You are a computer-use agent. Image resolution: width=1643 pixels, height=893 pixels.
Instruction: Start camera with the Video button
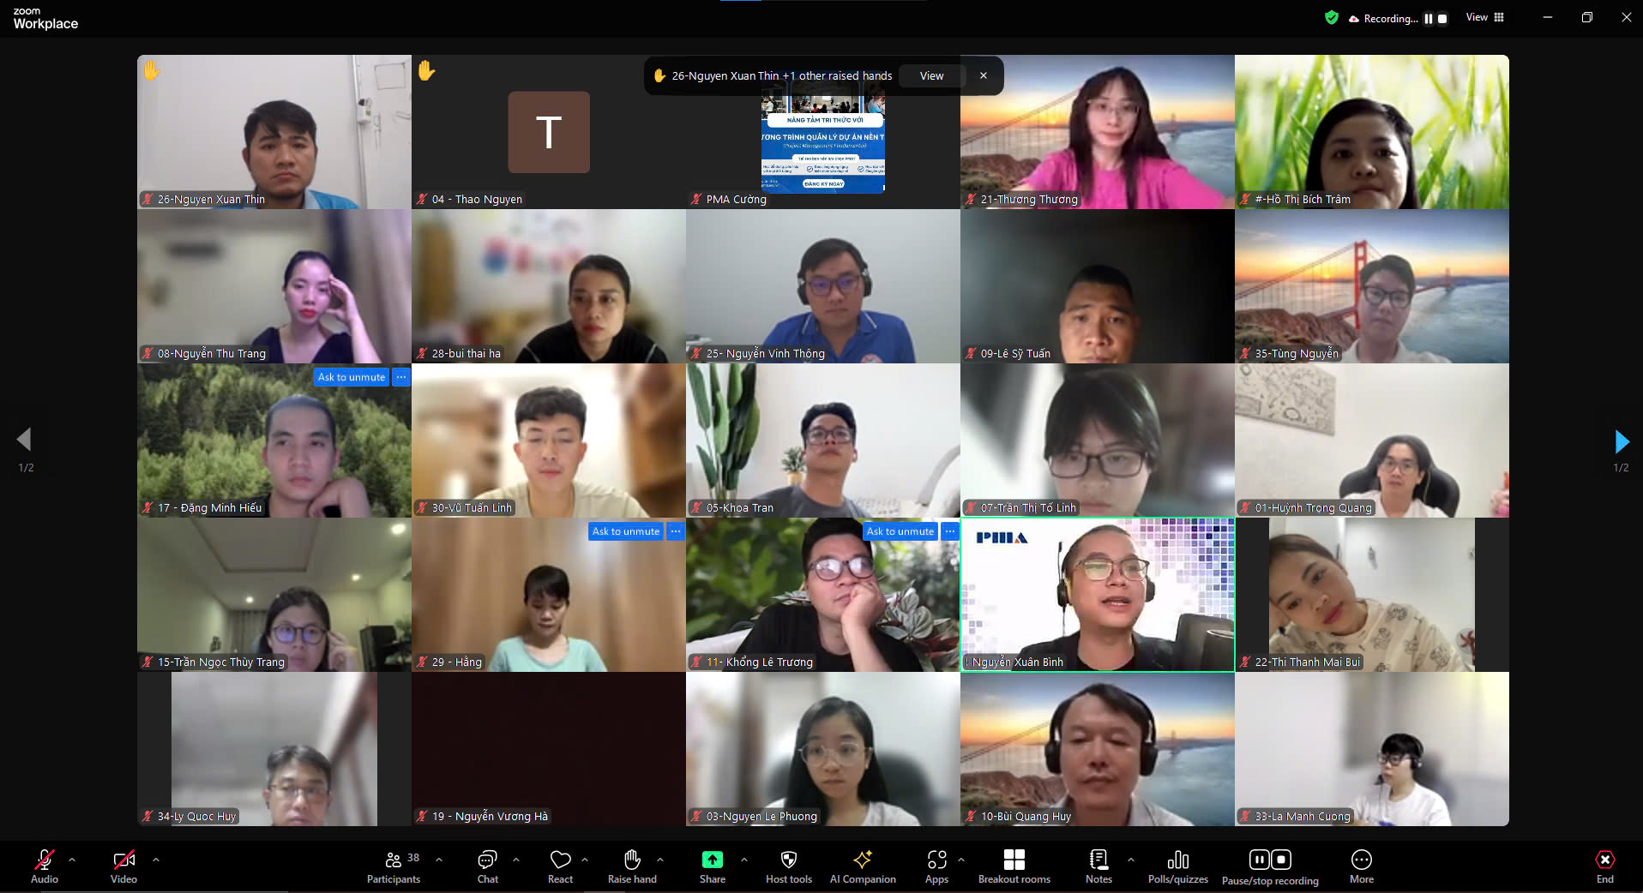tap(123, 866)
